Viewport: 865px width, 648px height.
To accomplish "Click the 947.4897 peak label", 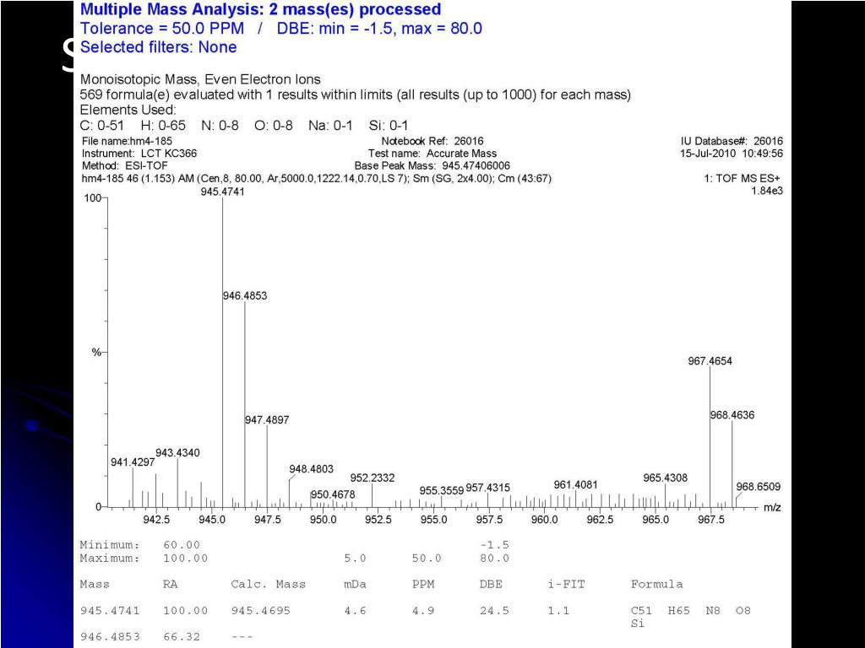I will point(267,420).
